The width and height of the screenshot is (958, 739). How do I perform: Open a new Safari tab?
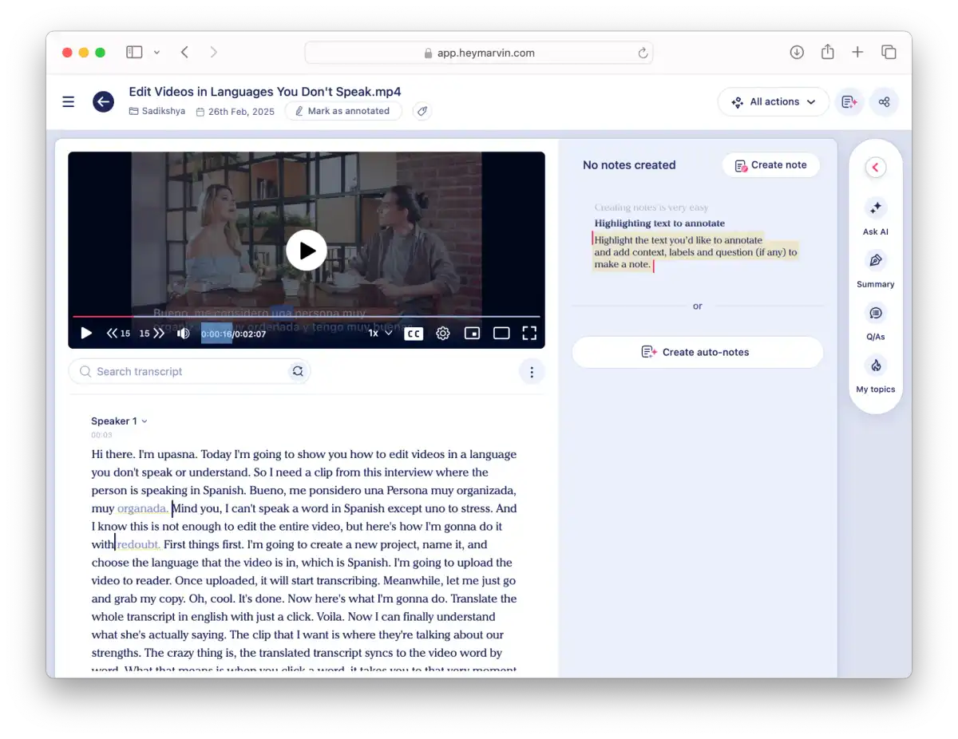857,53
